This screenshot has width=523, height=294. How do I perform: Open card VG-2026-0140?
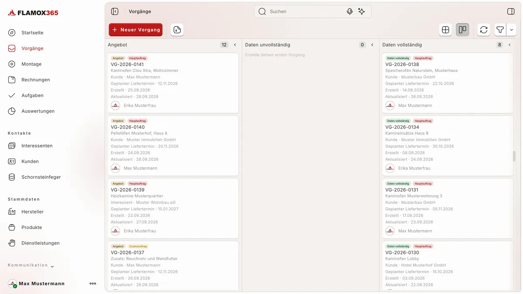(x=173, y=146)
